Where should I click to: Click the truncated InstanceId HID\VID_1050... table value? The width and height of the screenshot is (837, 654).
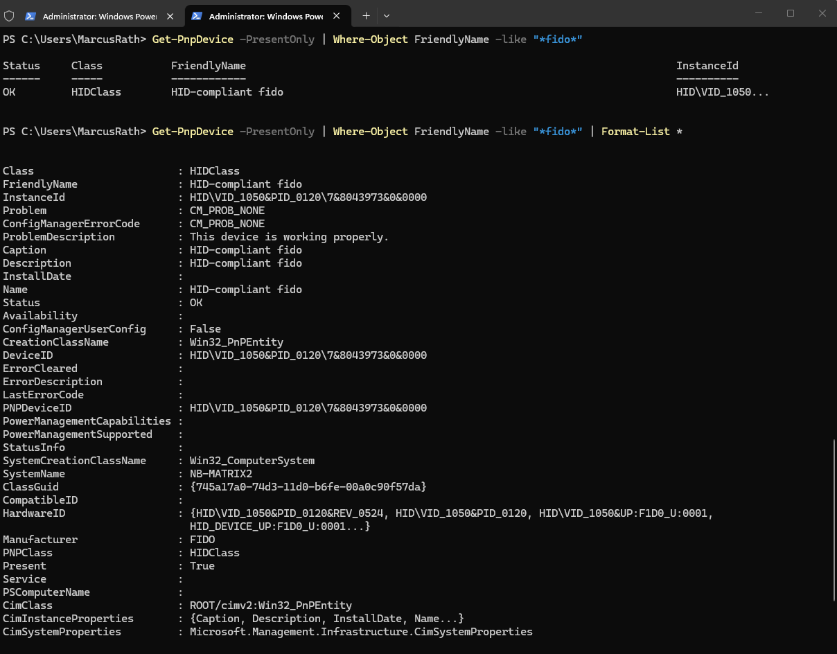coord(723,91)
